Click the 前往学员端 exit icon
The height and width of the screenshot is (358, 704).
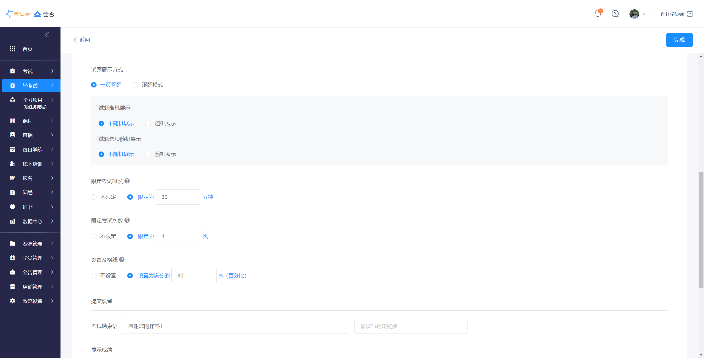pyautogui.click(x=690, y=14)
